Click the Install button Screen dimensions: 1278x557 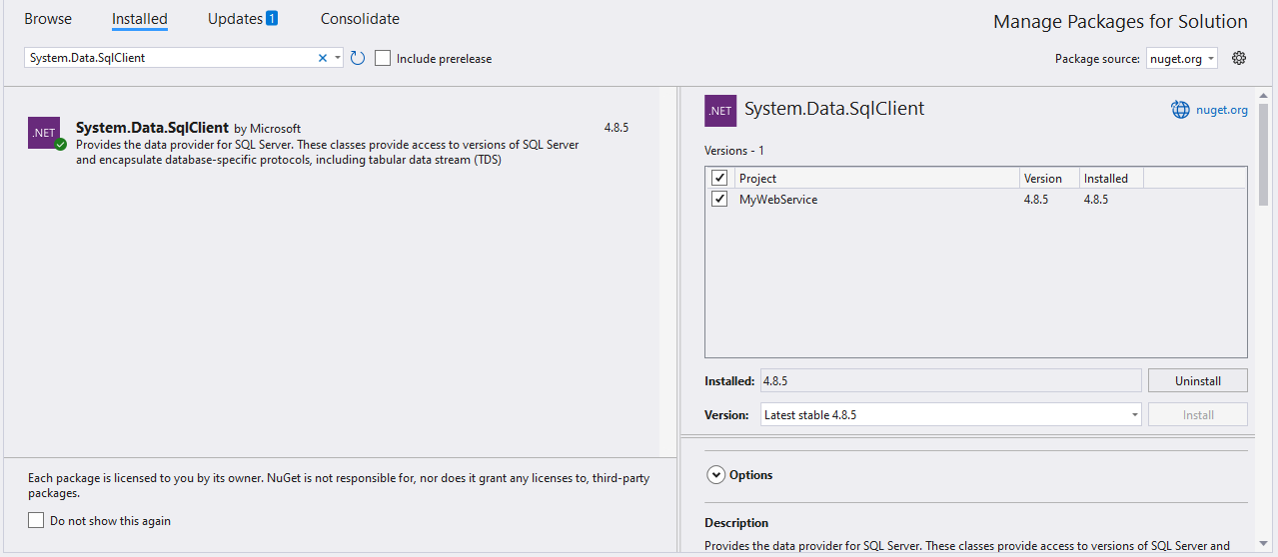pyautogui.click(x=1198, y=414)
